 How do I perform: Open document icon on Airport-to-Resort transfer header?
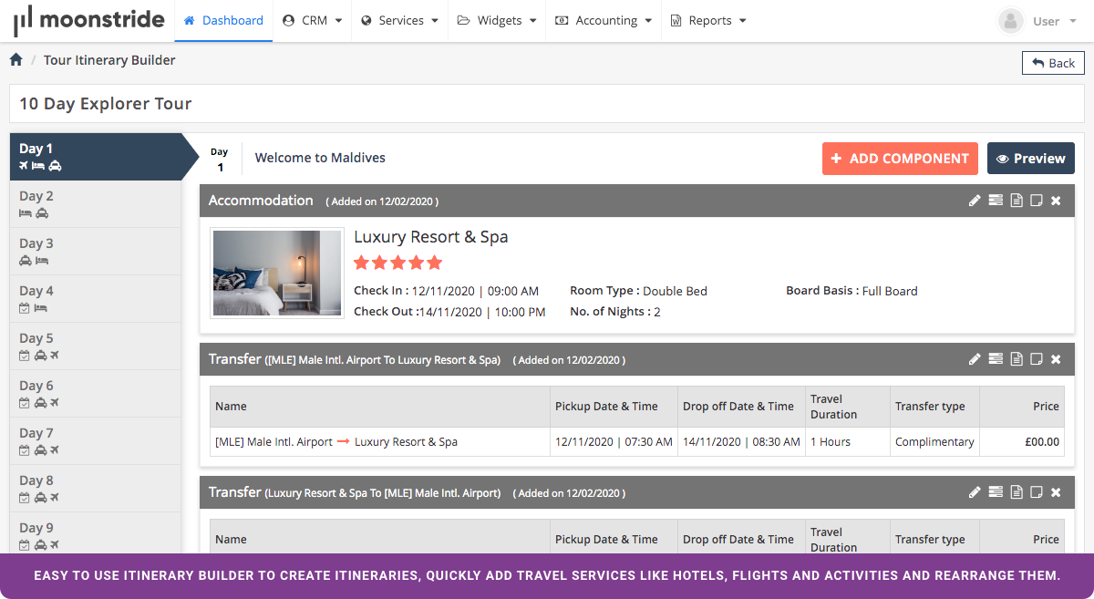1017,359
